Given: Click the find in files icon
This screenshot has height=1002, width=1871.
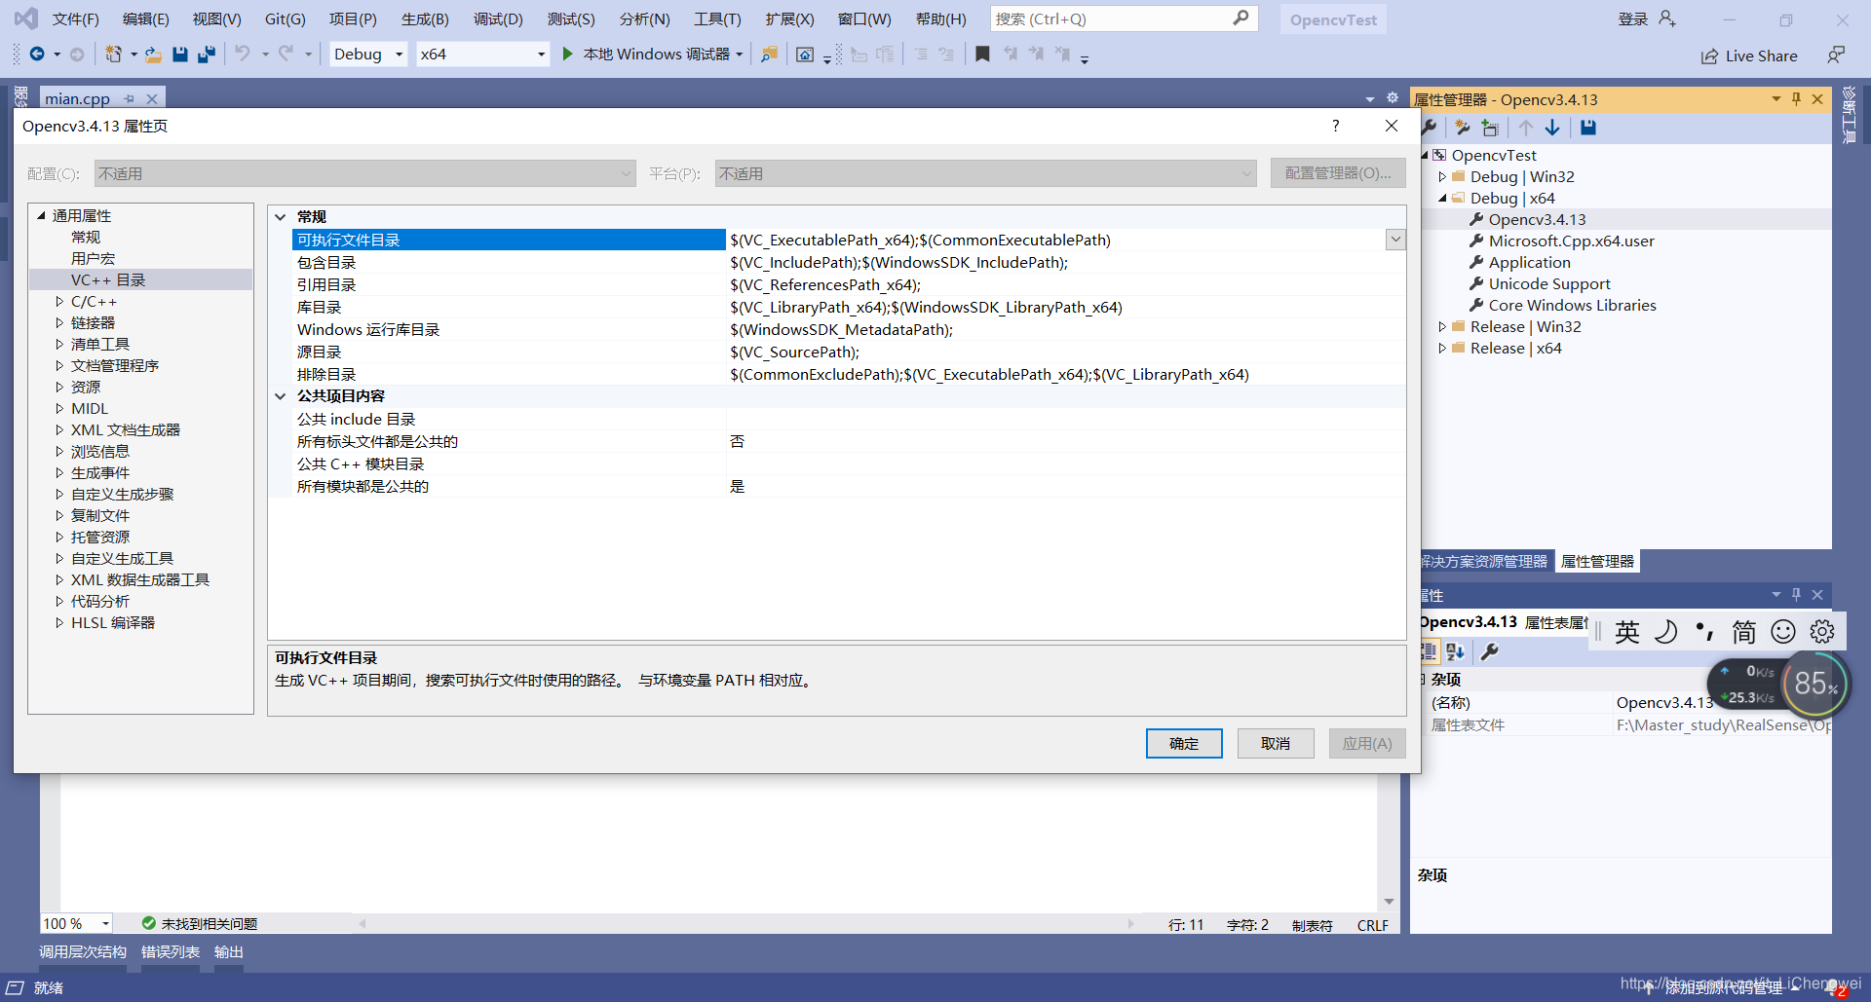Looking at the screenshot, I should [769, 55].
